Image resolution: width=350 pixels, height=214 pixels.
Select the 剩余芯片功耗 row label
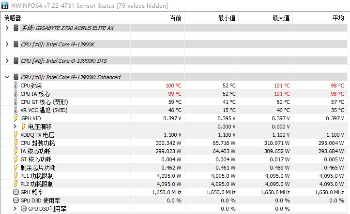click(38, 168)
